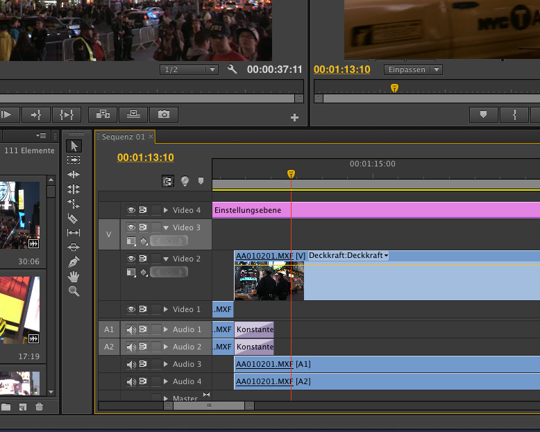540x432 pixels.
Task: Hide the Video 4 track output
Action: pyautogui.click(x=130, y=210)
